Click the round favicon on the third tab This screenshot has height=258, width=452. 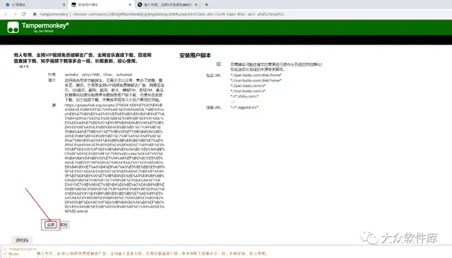click(x=140, y=4)
